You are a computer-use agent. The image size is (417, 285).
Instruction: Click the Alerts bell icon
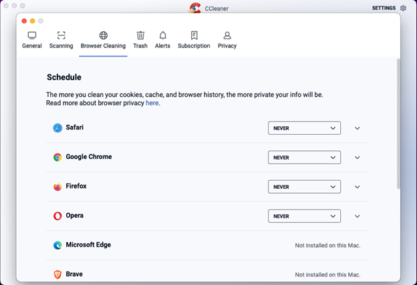point(163,35)
